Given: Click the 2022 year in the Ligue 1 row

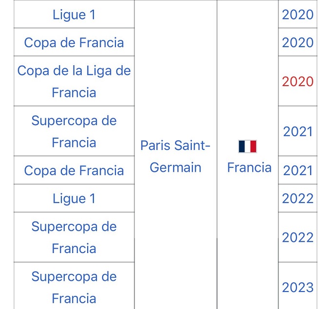Looking at the screenshot, I should (298, 199).
